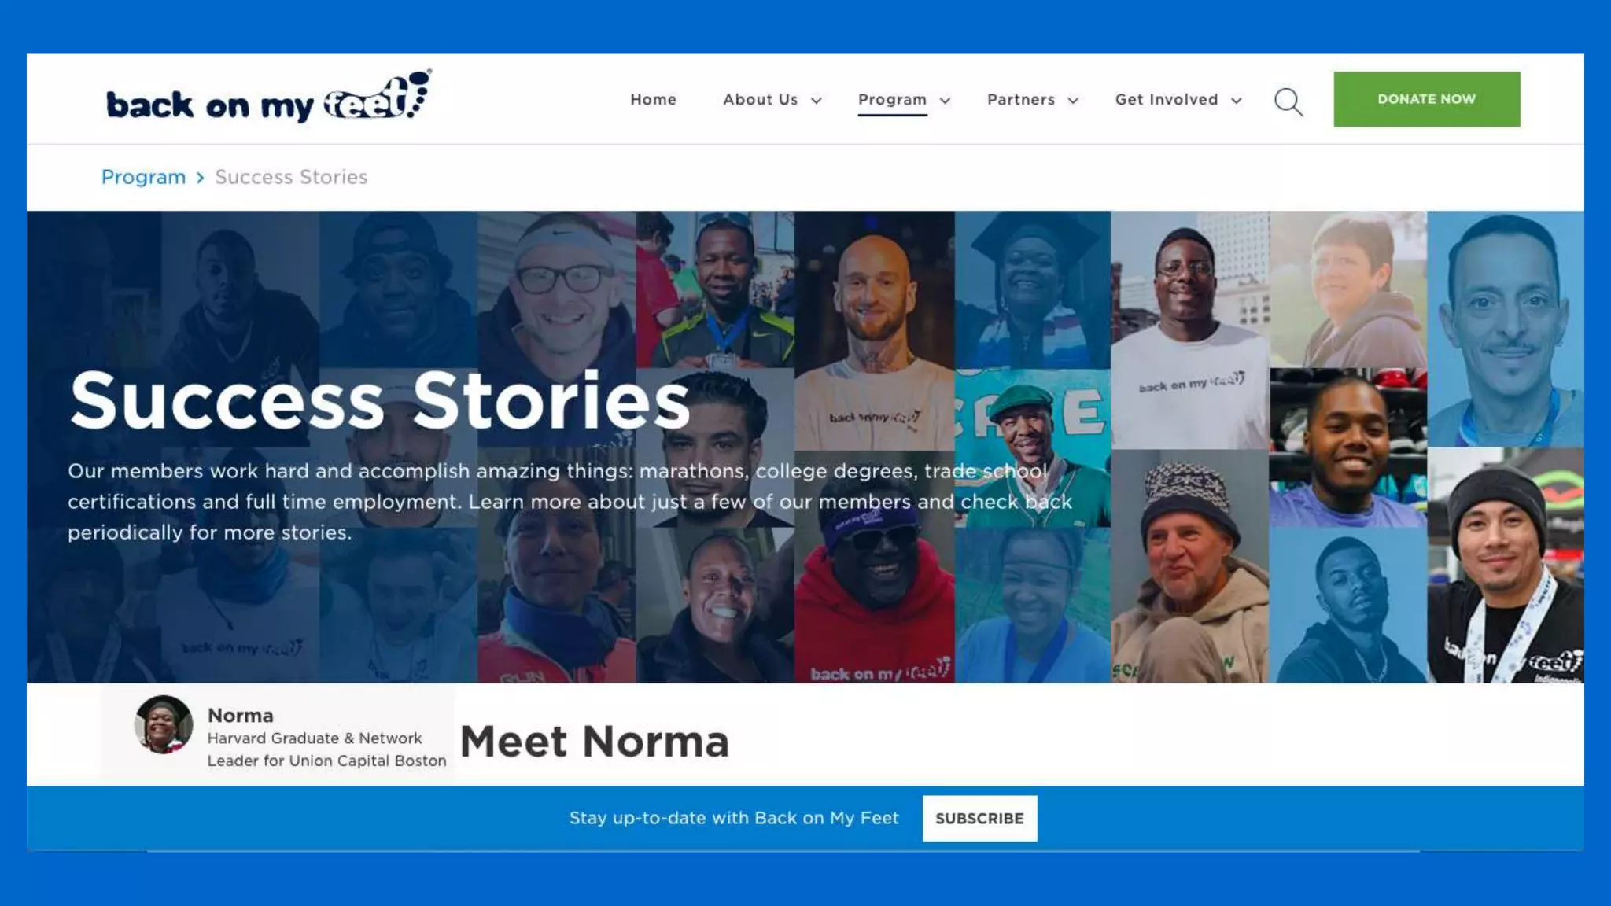Viewport: 1611px width, 906px height.
Task: Open the Get Involved menu item
Action: pyautogui.click(x=1167, y=100)
